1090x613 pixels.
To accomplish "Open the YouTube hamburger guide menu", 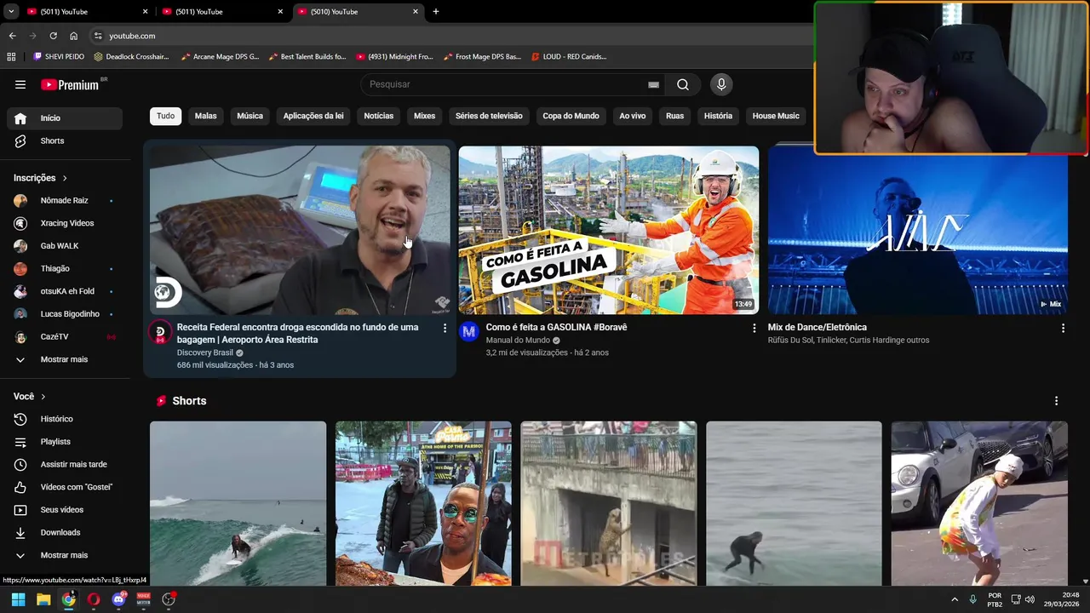I will pos(20,84).
